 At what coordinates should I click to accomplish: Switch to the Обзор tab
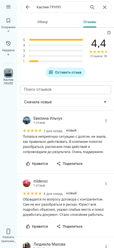pyautogui.click(x=43, y=22)
